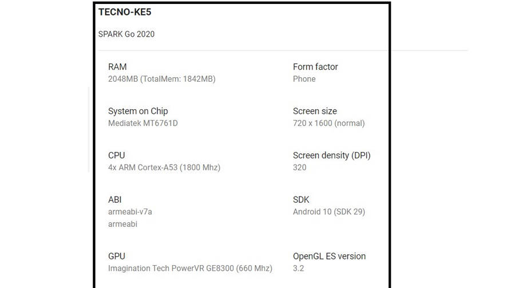Select the ARM Cortex-A53 CPU value
The height and width of the screenshot is (288, 515).
(164, 167)
